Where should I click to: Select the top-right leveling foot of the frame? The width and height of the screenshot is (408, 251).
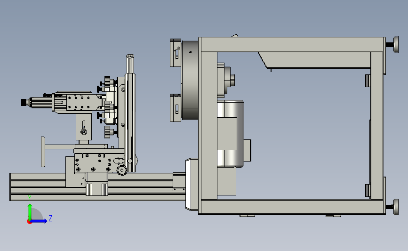coord(392,45)
